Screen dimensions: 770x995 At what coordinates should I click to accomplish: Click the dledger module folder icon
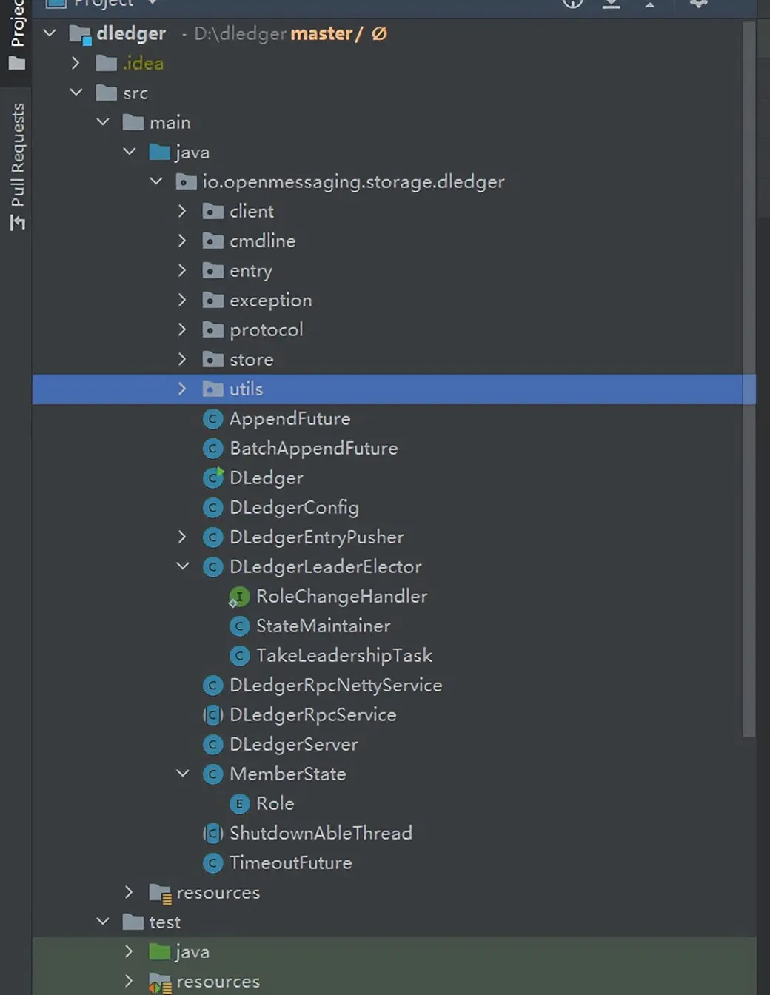tap(80, 34)
